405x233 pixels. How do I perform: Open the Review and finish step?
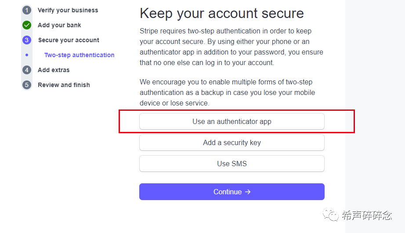coord(64,85)
